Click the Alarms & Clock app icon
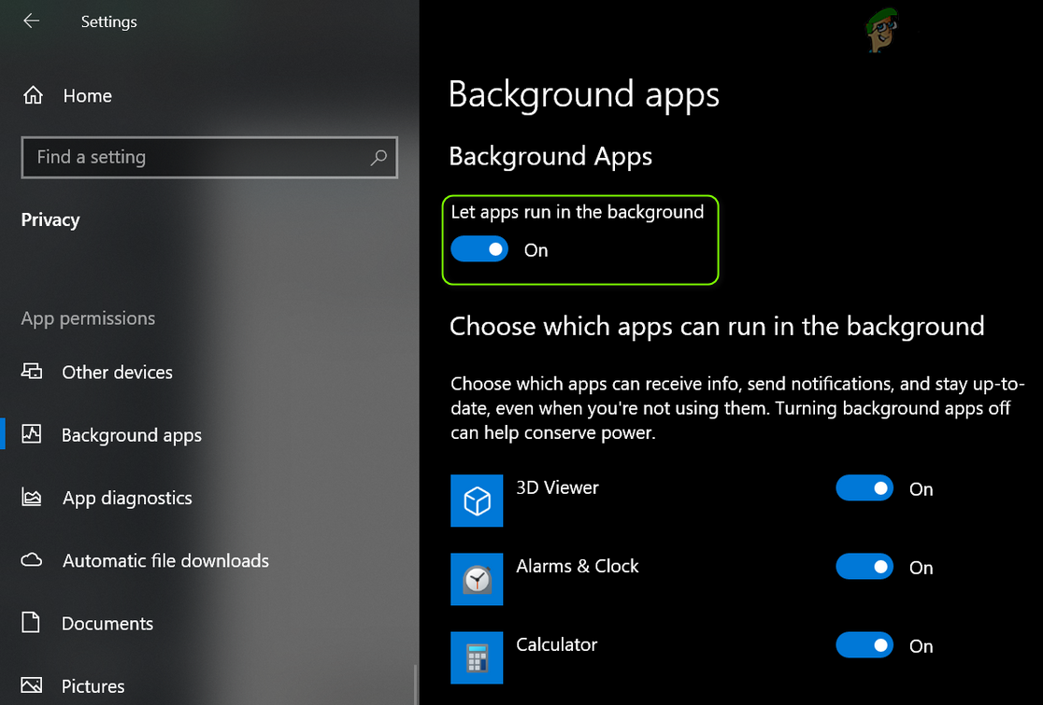This screenshot has width=1043, height=705. [x=477, y=579]
